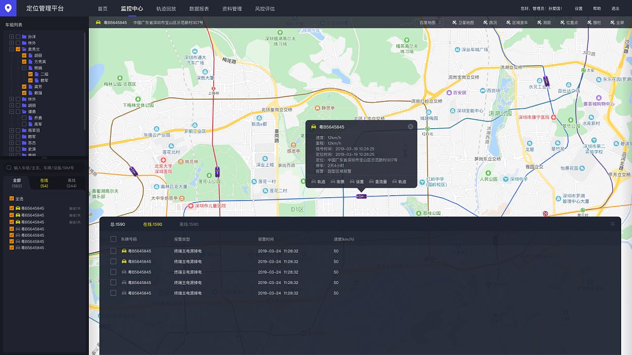Switch to satellite map view

coord(463,23)
